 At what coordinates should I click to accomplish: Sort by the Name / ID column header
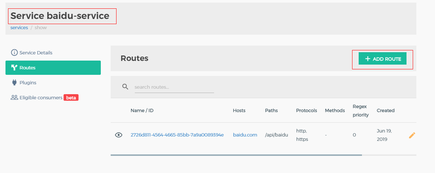(x=142, y=110)
